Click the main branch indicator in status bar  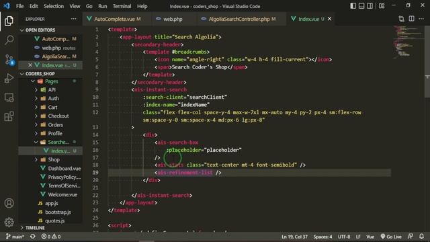coord(15,237)
